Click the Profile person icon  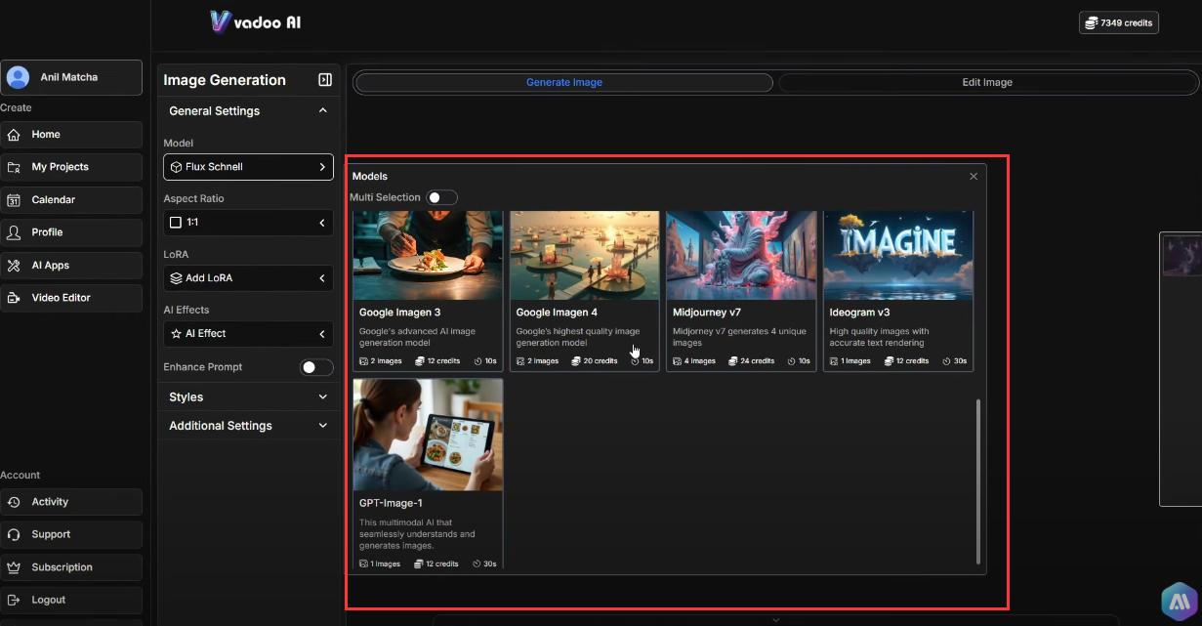tap(14, 232)
